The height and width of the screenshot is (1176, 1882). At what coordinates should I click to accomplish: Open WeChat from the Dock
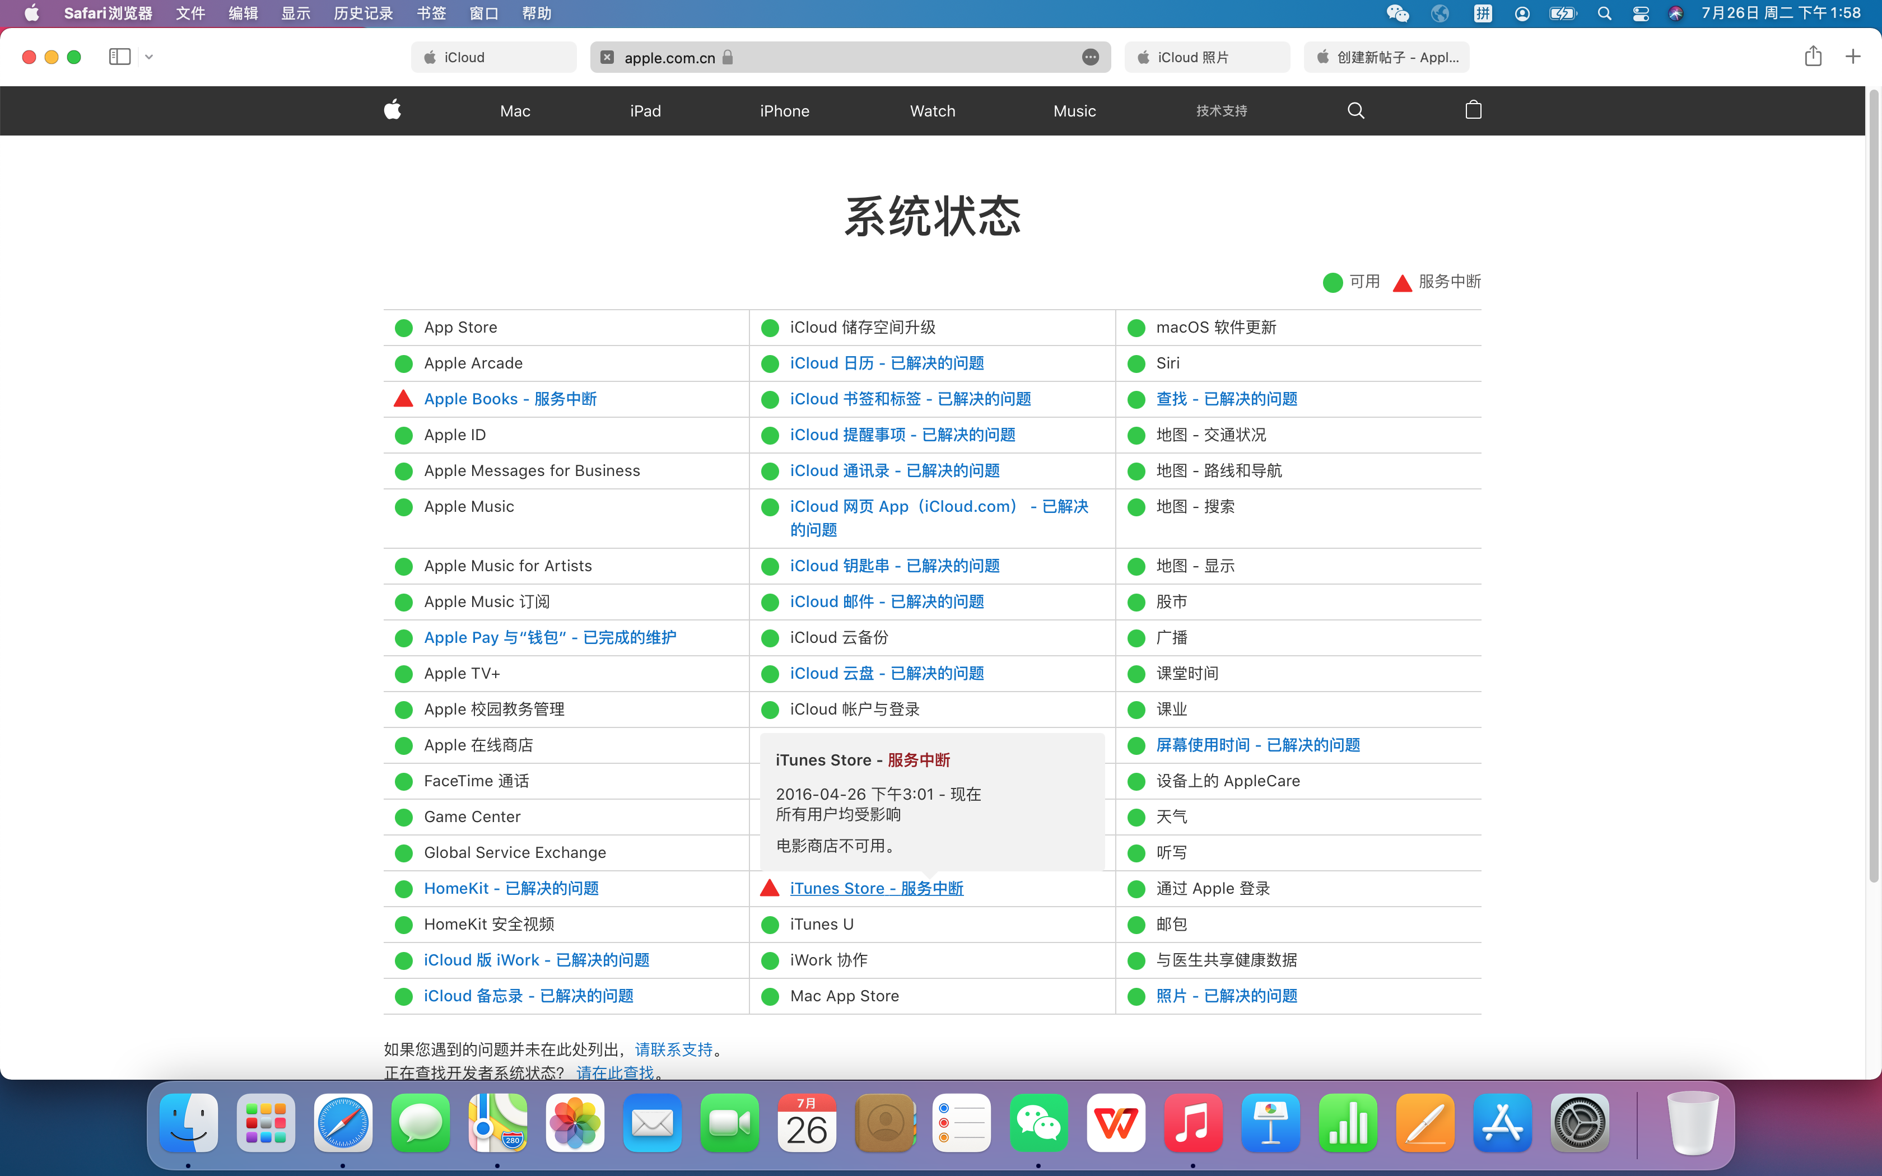pyautogui.click(x=1038, y=1123)
